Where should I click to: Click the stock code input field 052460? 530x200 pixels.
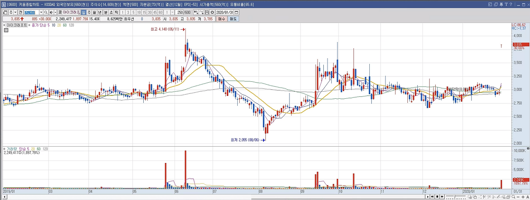[31, 12]
